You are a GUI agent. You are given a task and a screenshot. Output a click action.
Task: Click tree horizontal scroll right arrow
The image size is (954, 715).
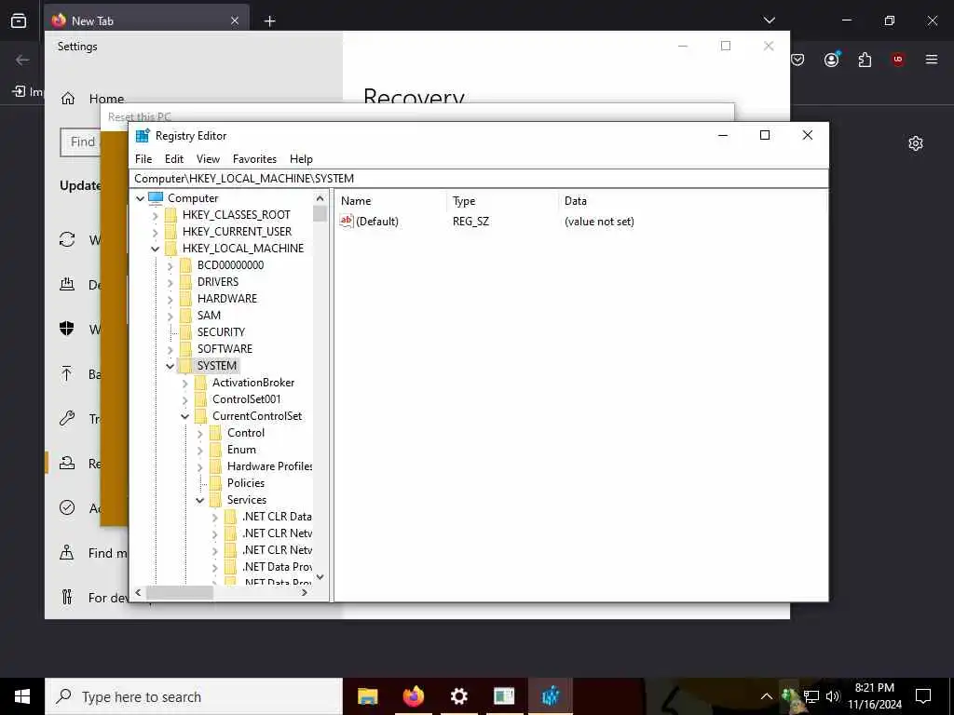[305, 592]
